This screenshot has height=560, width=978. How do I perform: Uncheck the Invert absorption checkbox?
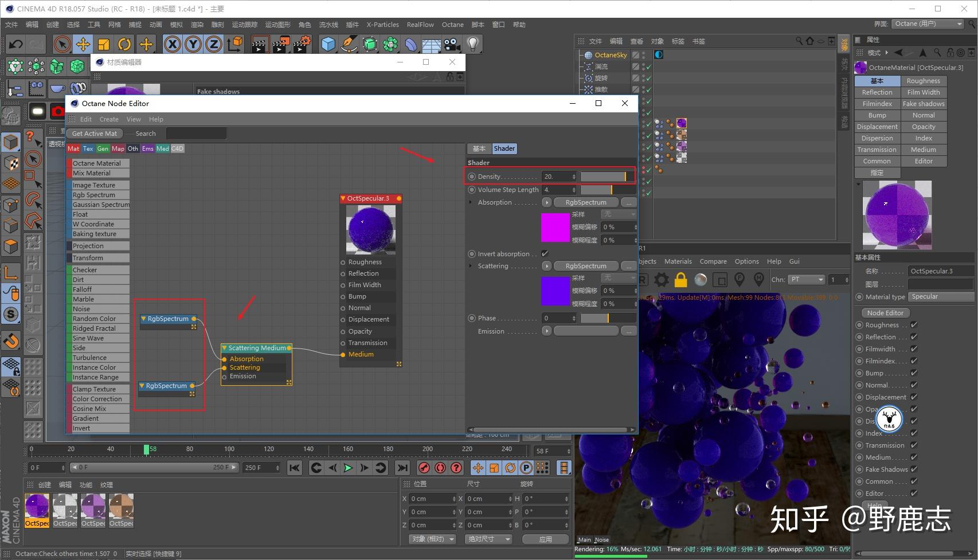(545, 254)
